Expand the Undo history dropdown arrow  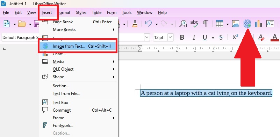click(x=157, y=24)
